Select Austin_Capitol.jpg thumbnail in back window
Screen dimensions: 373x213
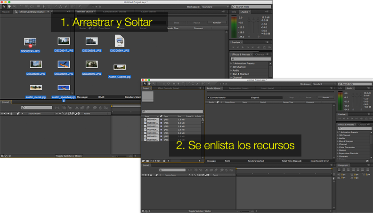120,67
